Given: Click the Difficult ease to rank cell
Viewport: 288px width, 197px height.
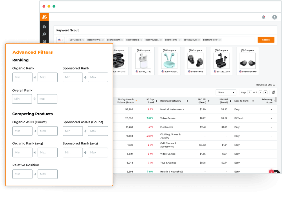Looking at the screenshot, I should point(239,118).
